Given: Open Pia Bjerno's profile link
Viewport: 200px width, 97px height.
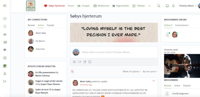Looking at the screenshot, I should [x=40, y=41].
